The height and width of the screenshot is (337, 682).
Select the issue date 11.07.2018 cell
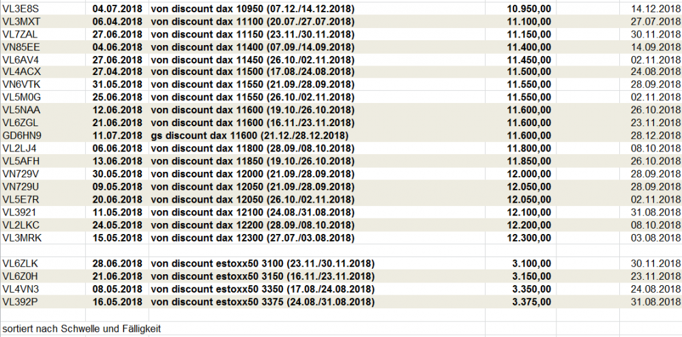[x=116, y=136]
